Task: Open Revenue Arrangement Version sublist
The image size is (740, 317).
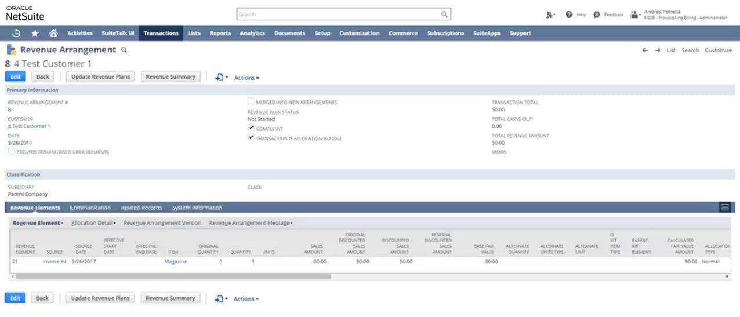Action: [162, 223]
